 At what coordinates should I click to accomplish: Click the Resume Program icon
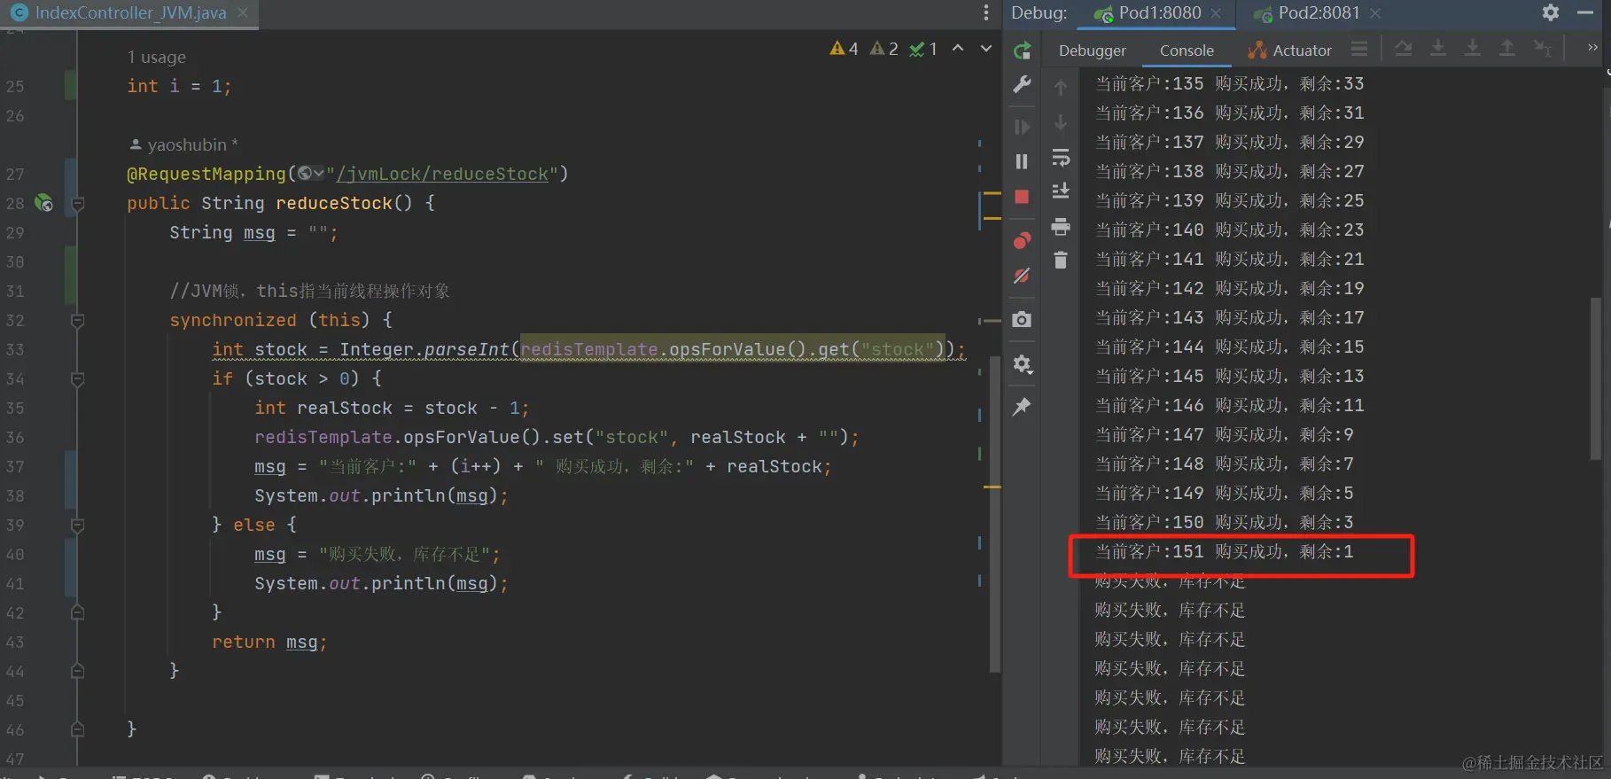pyautogui.click(x=1022, y=127)
